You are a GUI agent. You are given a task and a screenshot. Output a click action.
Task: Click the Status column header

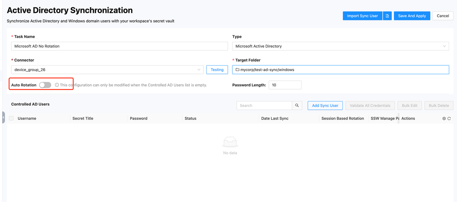[190, 118]
